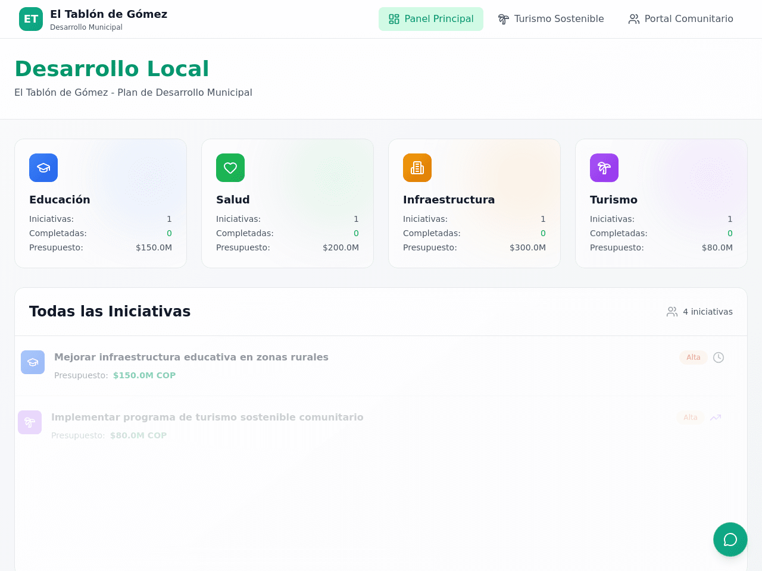
Task: Click the Turismo Sostenible palm icon in navbar
Action: point(504,19)
